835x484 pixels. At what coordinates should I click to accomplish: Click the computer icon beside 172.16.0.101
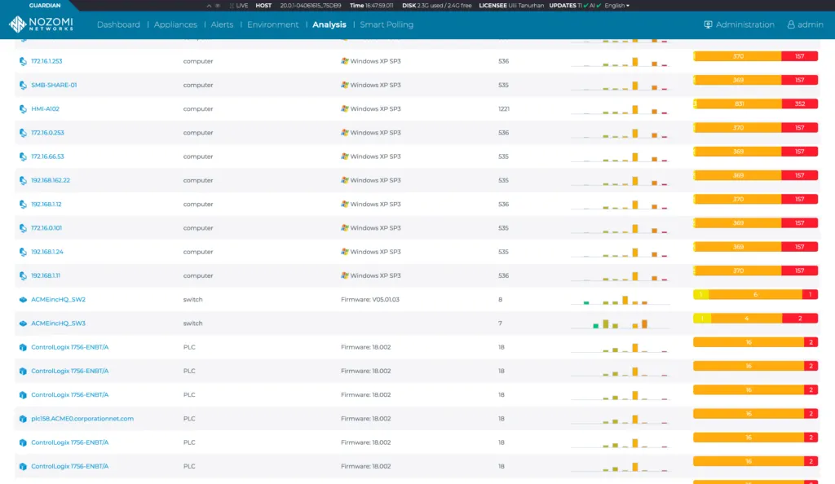click(x=23, y=228)
